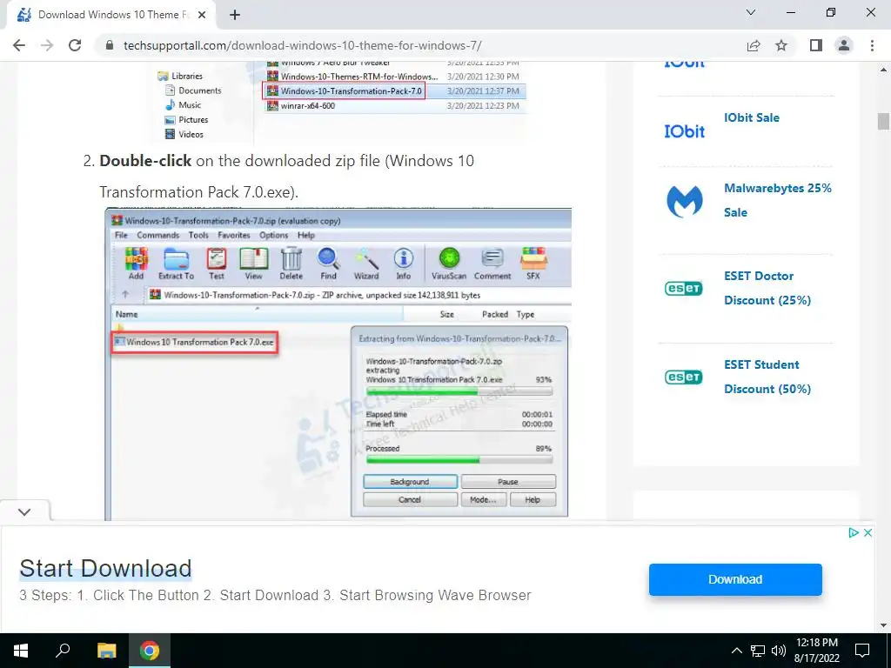This screenshot has height=668, width=891.
Task: Open the network status tray icon
Action: [758, 651]
